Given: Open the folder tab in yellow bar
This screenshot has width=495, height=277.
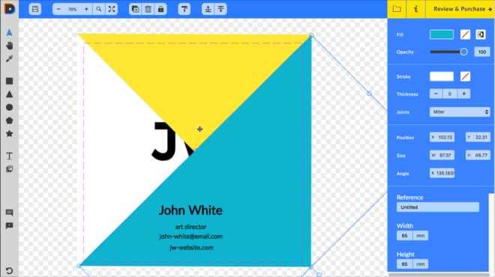Looking at the screenshot, I should 397,9.
